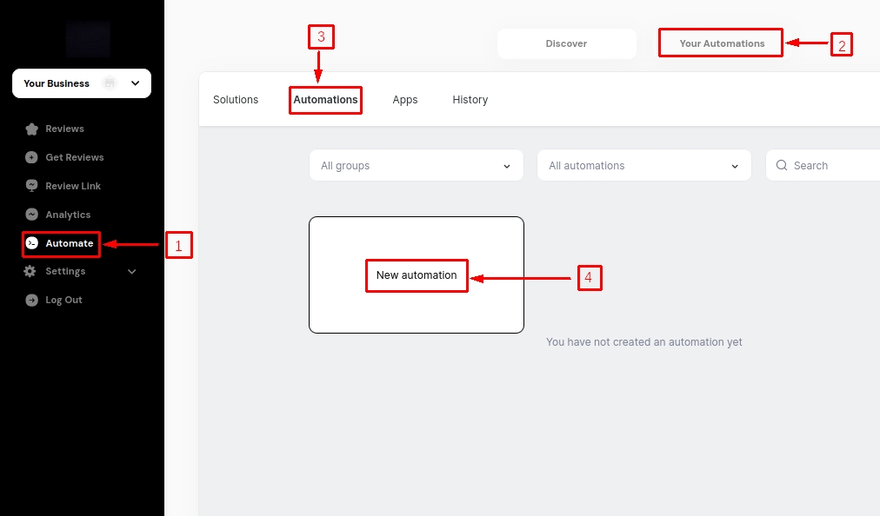The width and height of the screenshot is (880, 516).
Task: Switch to the Apps tab
Action: 405,100
